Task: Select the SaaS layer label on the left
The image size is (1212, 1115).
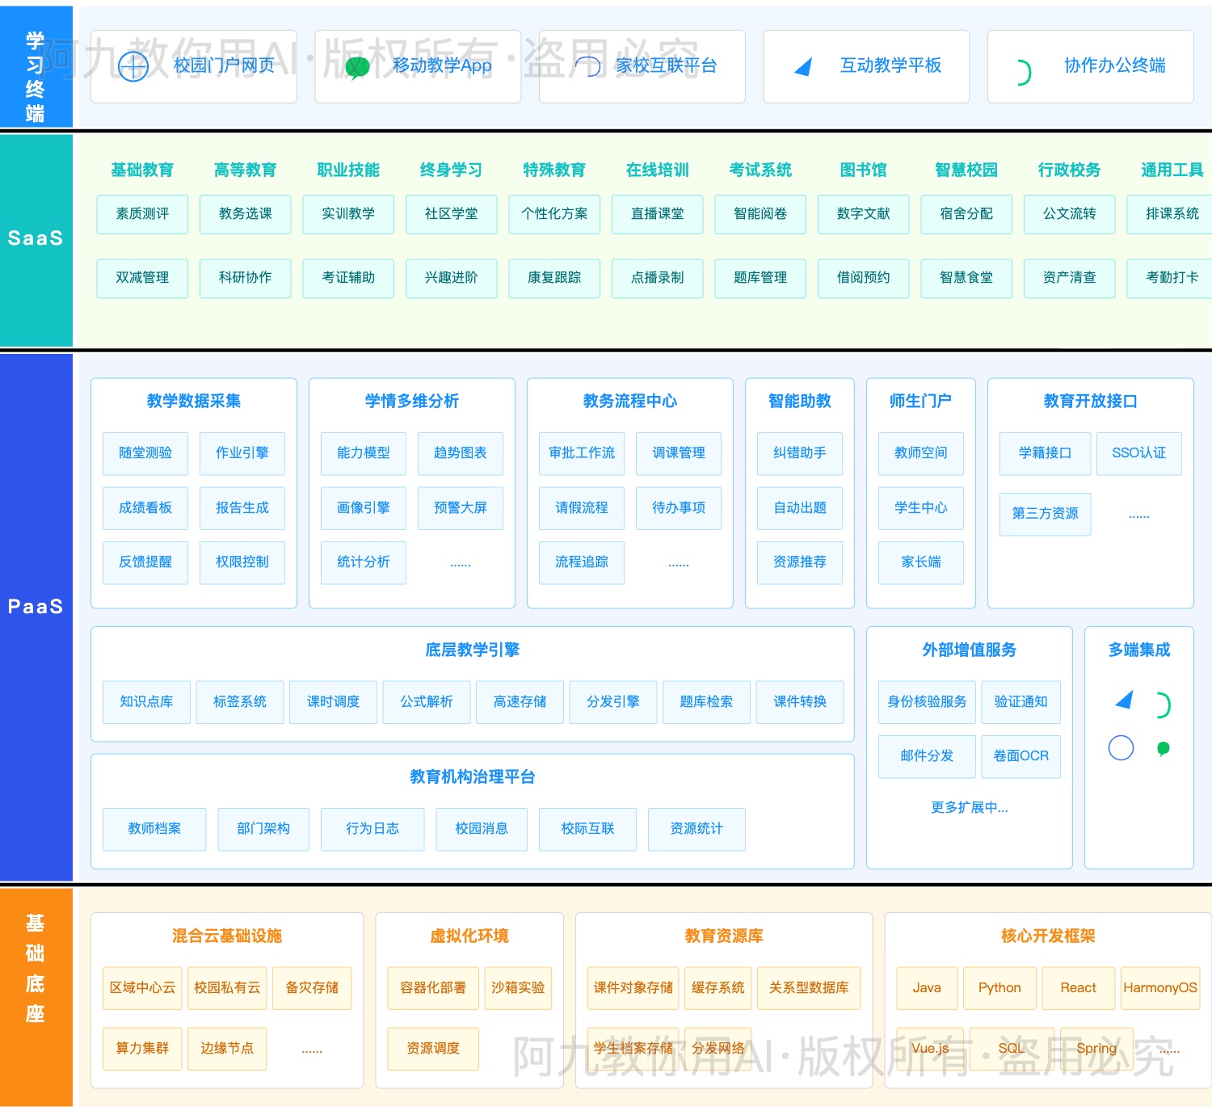Action: coord(36,238)
